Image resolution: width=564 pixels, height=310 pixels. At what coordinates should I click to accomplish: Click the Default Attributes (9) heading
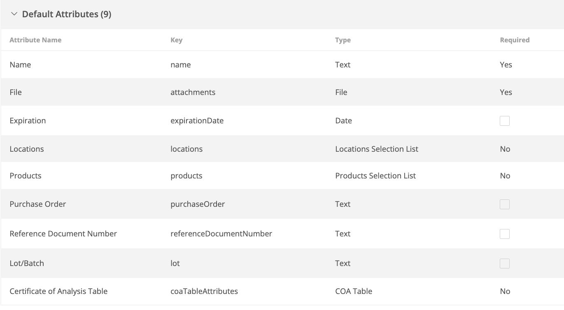click(66, 14)
